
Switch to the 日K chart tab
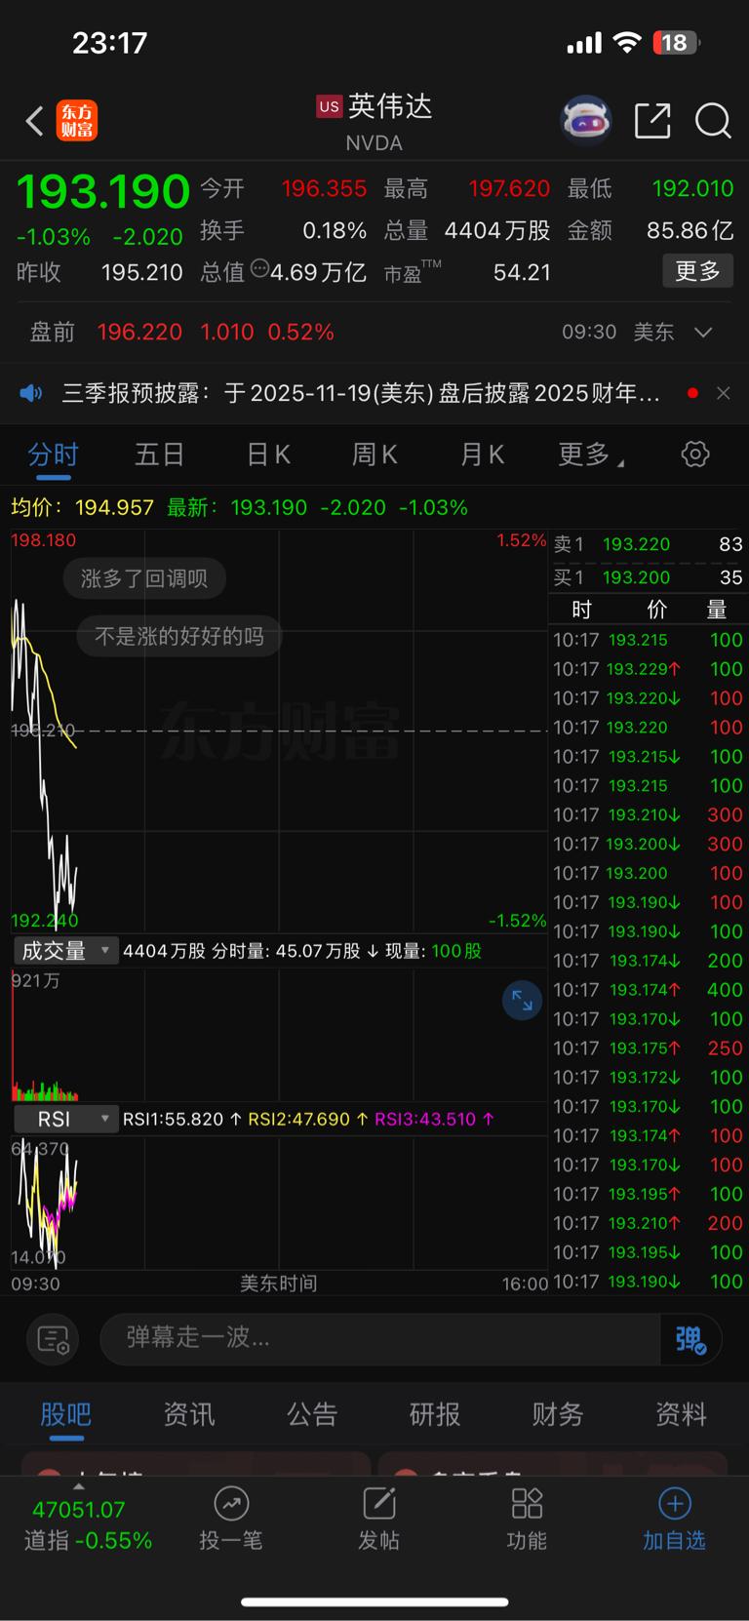268,455
